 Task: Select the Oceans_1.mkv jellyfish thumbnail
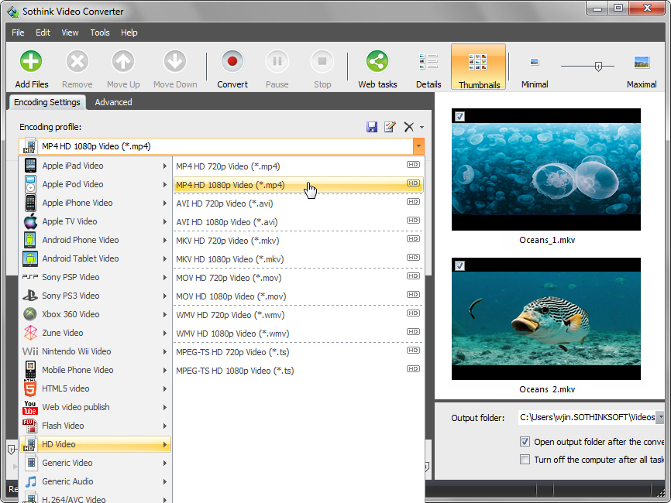(x=546, y=169)
